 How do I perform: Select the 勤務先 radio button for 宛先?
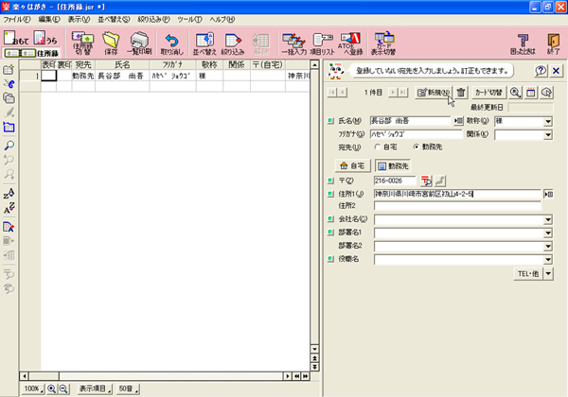click(416, 147)
